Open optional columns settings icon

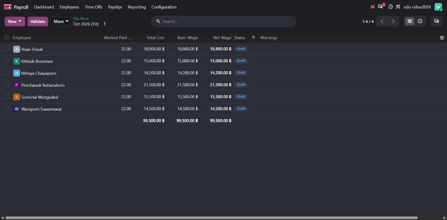[x=442, y=38]
